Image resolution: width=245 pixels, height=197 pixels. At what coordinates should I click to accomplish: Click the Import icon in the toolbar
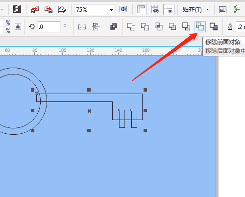point(35,10)
